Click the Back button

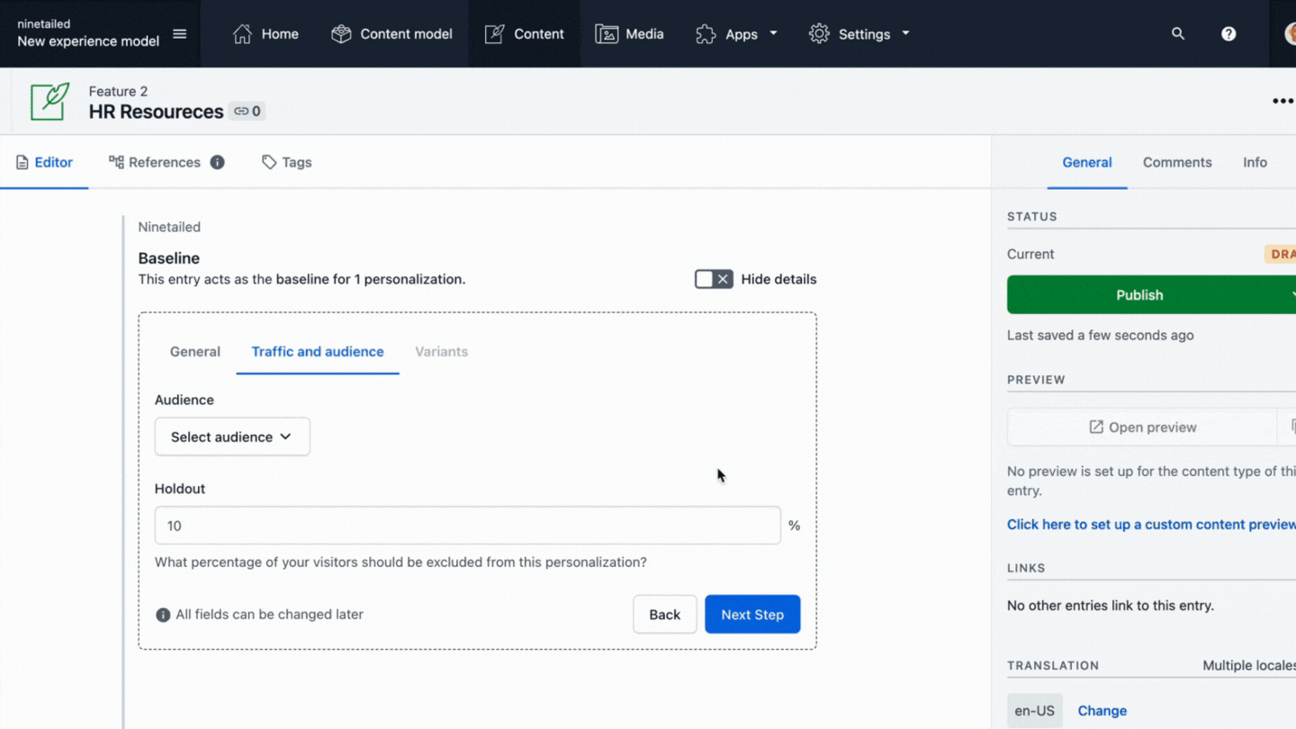tap(665, 615)
